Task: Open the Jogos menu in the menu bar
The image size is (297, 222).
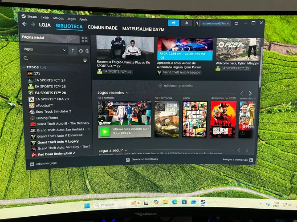Action: pyautogui.click(x=71, y=19)
